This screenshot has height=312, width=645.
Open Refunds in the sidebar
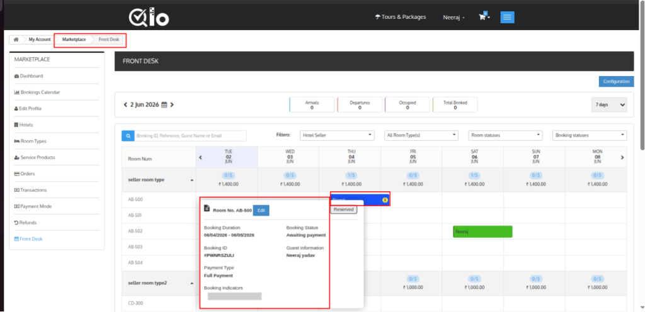click(25, 223)
